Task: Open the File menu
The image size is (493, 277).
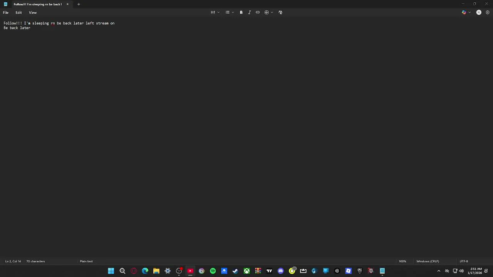Action: tap(6, 13)
